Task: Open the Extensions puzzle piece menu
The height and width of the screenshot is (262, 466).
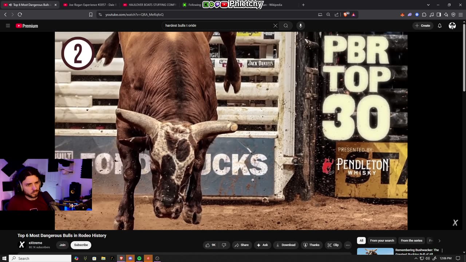Action: click(424, 15)
